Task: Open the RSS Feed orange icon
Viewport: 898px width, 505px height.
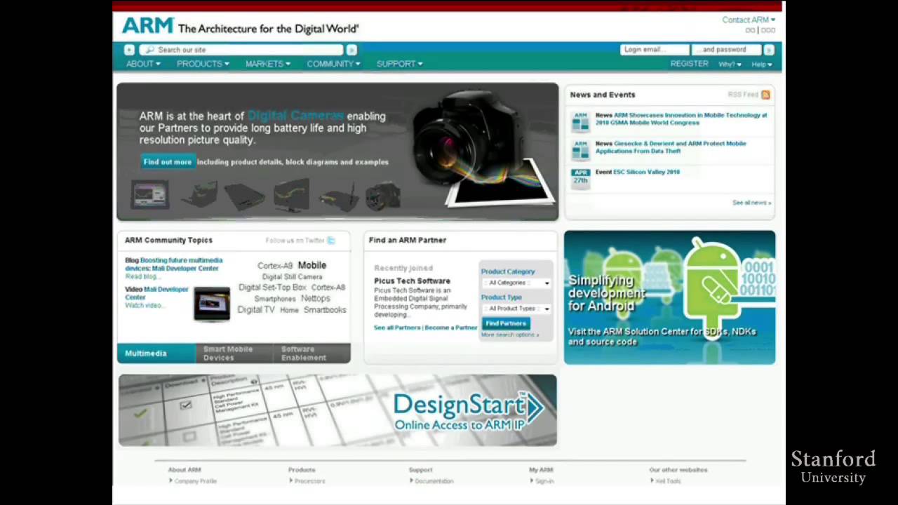Action: pyautogui.click(x=765, y=95)
